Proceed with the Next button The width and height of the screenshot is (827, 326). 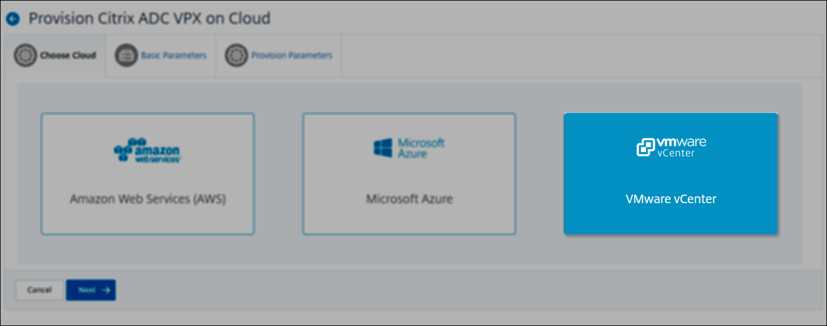[x=91, y=290]
